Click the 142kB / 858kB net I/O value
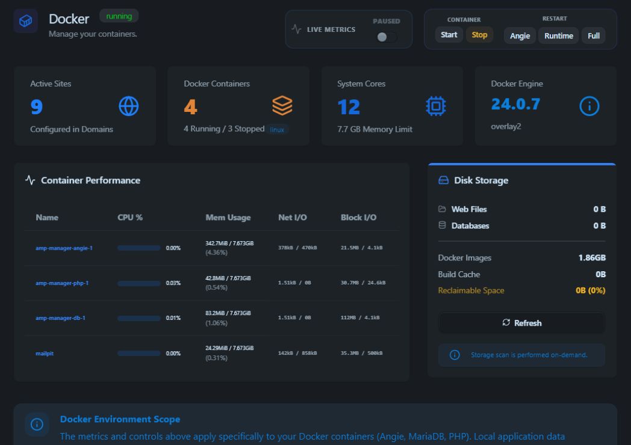 pyautogui.click(x=297, y=353)
